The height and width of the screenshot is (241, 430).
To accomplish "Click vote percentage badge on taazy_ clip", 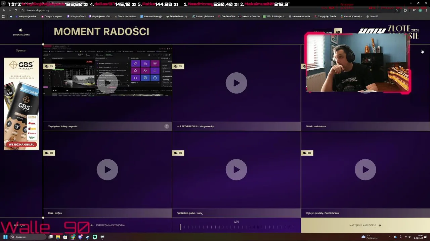I will (x=178, y=153).
